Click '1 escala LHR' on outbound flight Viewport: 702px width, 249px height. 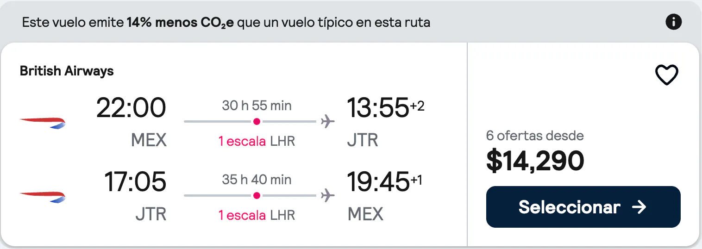257,141
